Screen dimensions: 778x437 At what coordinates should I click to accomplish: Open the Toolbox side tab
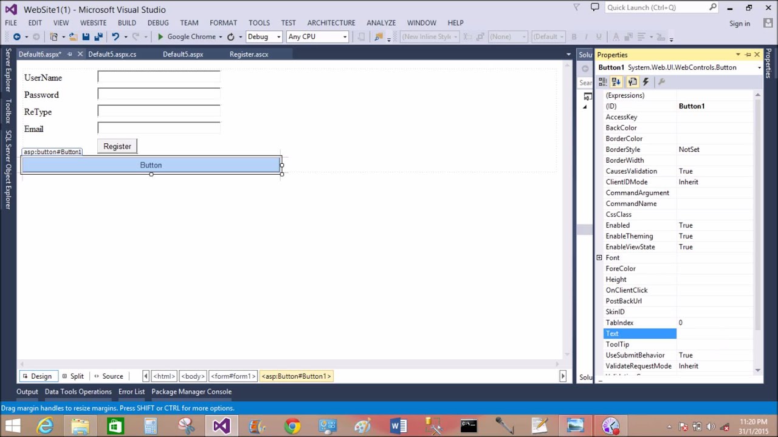(x=9, y=111)
